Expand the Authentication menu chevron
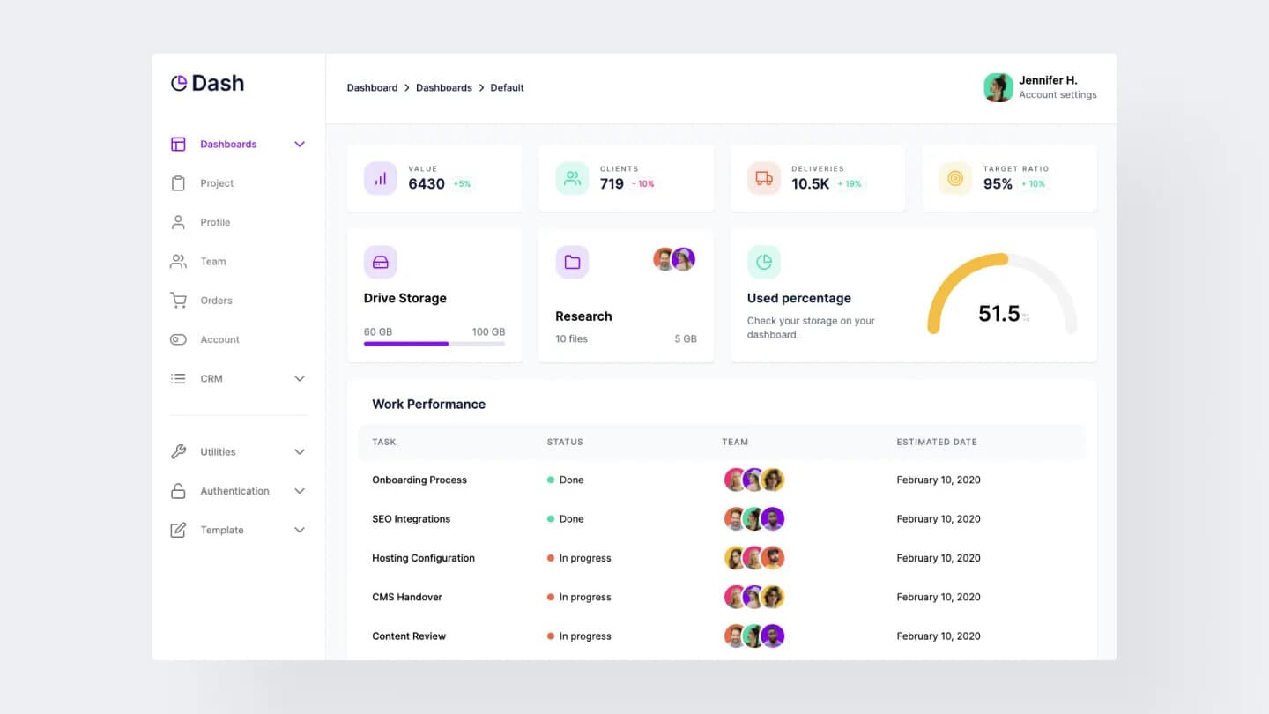 coord(300,491)
